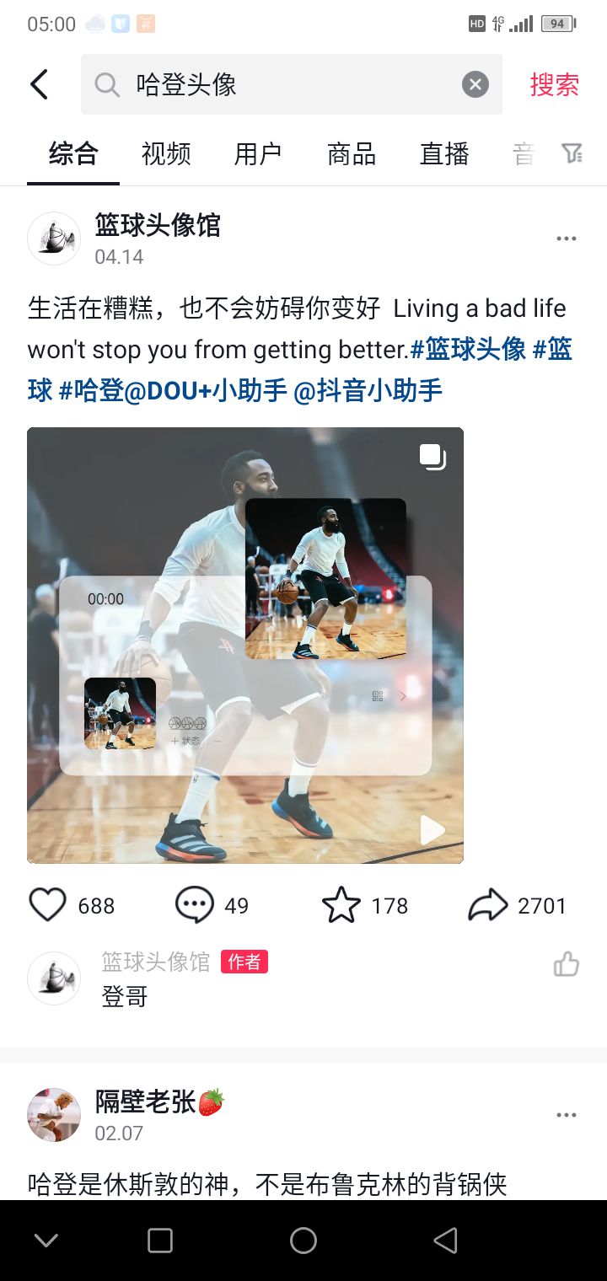Open the @抖音小助手 mention link
The height and width of the screenshot is (1281, 607).
(368, 390)
